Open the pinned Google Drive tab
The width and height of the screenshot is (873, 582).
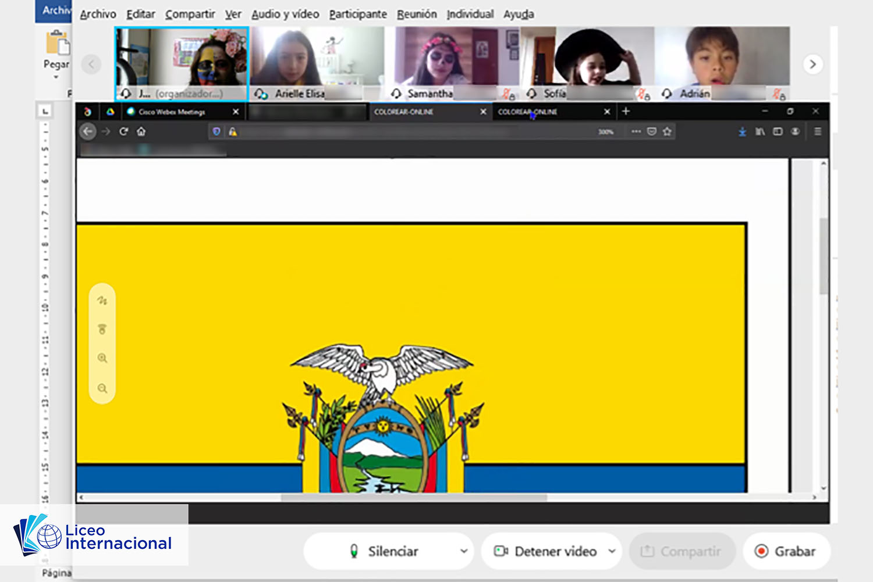tap(110, 112)
